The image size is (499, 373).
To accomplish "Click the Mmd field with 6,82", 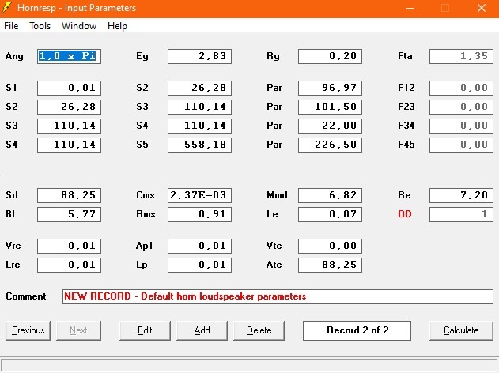I will [x=330, y=195].
